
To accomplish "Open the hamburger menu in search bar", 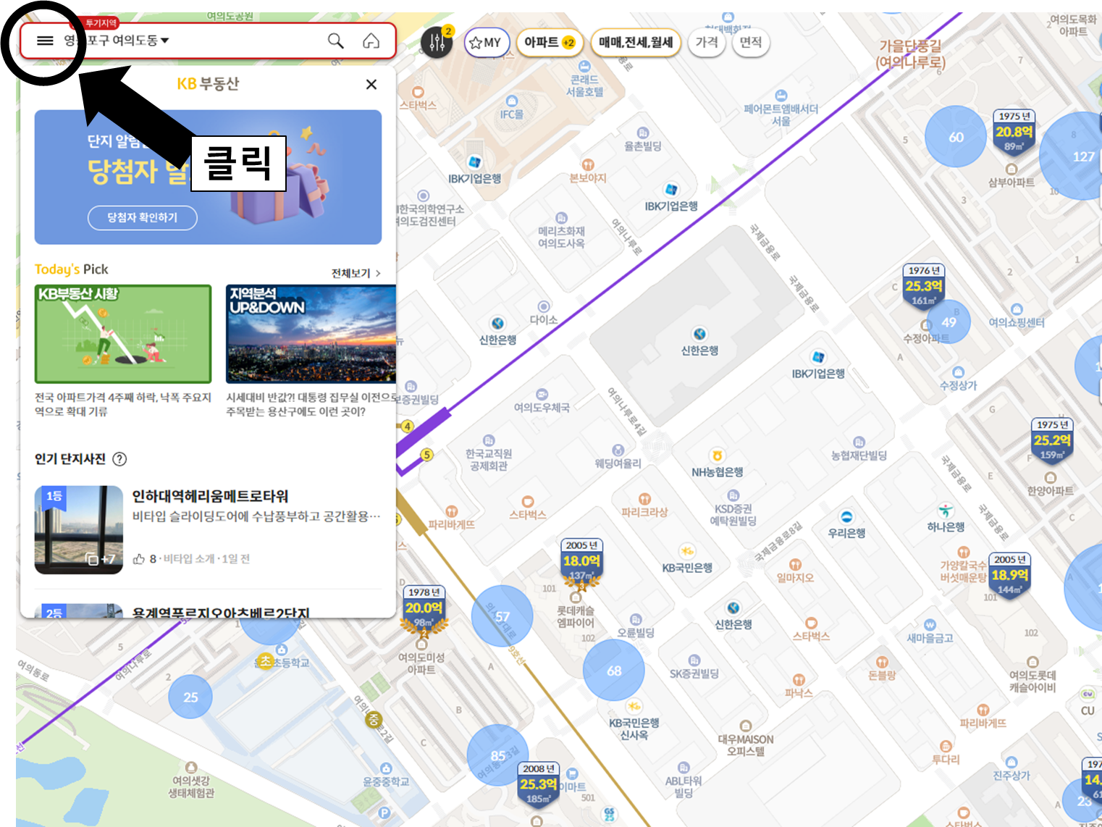I will click(x=45, y=41).
